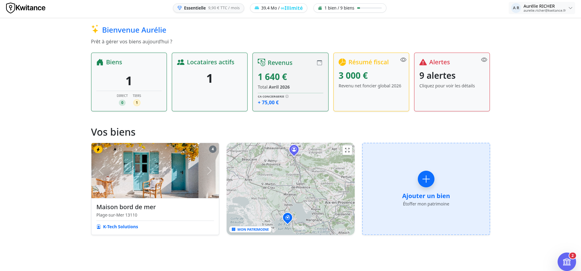Open the Maison bord de mer title
Screen dimensions: 581x271
(x=126, y=207)
